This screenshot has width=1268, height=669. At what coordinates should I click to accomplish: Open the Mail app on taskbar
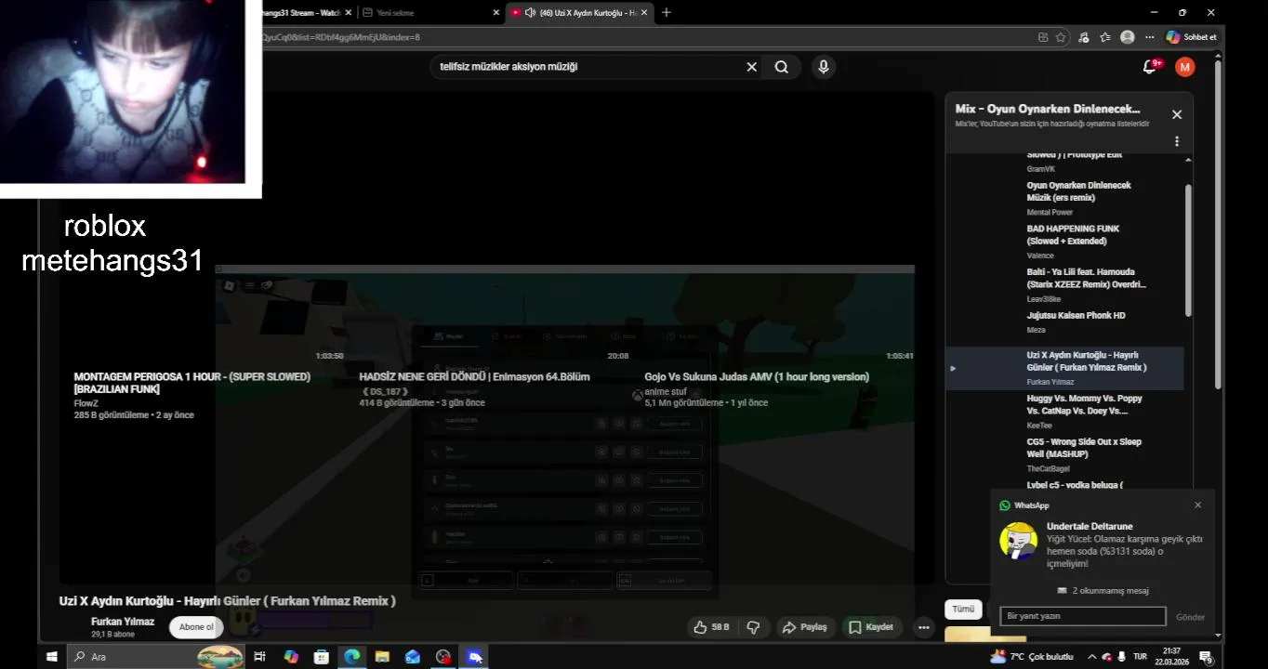coord(413,657)
